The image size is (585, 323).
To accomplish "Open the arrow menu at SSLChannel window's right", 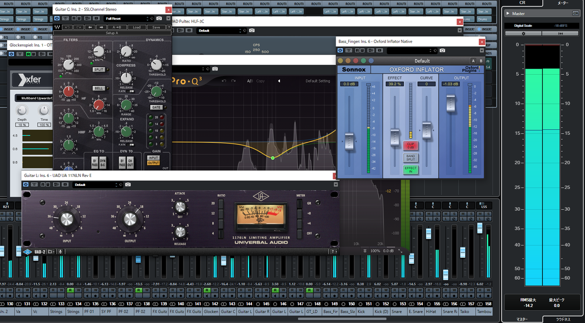I will pyautogui.click(x=168, y=19).
